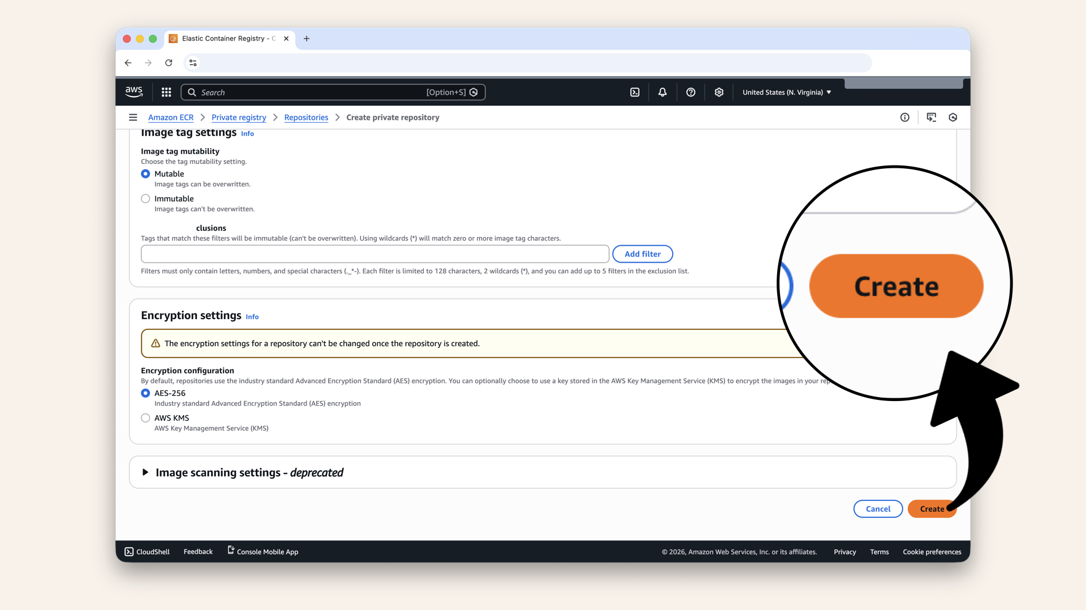Open new browser tab with plus
The width and height of the screenshot is (1086, 610).
pyautogui.click(x=307, y=38)
